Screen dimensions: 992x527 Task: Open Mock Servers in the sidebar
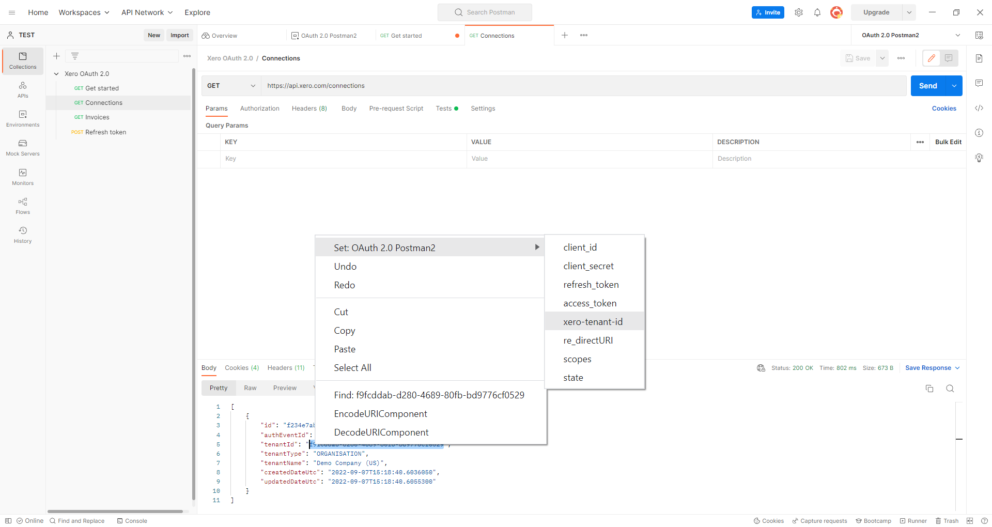click(x=22, y=148)
